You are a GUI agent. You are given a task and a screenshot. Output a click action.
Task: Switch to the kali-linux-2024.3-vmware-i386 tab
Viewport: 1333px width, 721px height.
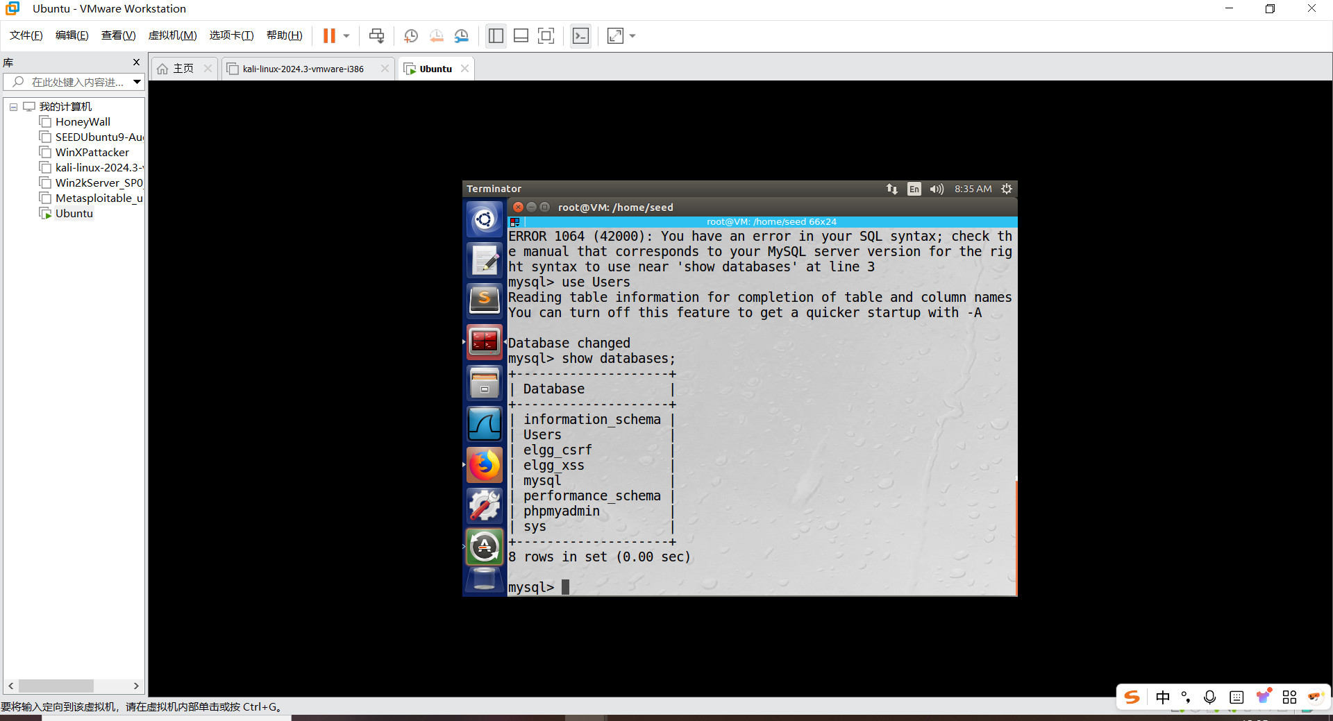click(x=303, y=69)
